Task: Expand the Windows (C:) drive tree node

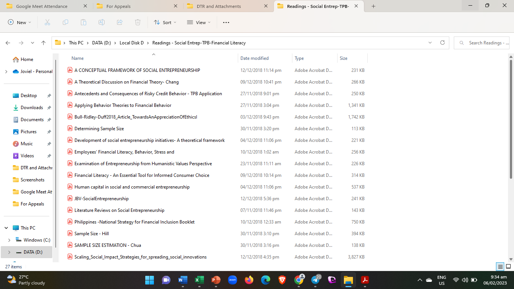Action: [x=9, y=240]
